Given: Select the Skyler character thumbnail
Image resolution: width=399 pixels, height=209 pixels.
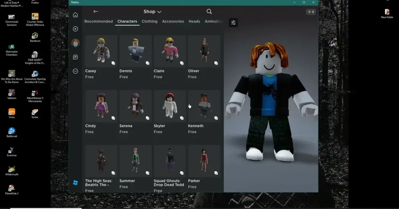Looking at the screenshot, I should pyautogui.click(x=170, y=105).
